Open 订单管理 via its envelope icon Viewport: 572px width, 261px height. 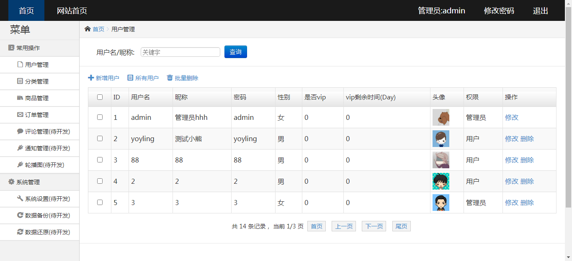coord(20,114)
